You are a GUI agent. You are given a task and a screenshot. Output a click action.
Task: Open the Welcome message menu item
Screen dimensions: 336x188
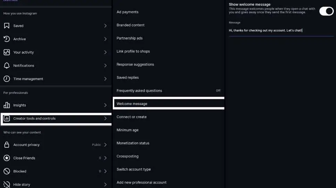point(132,104)
